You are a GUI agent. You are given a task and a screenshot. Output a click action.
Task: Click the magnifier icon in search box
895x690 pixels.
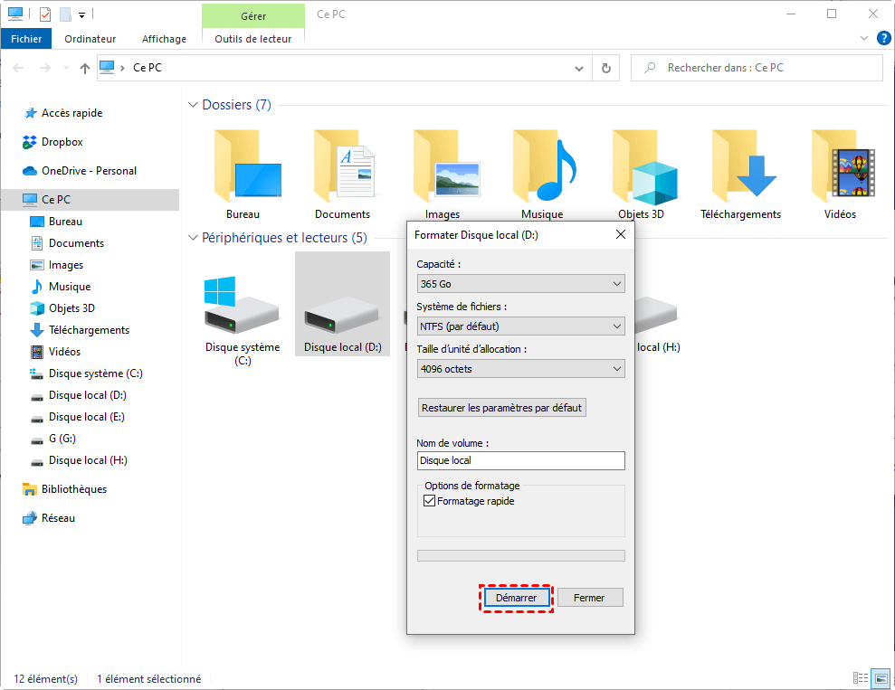pyautogui.click(x=650, y=68)
